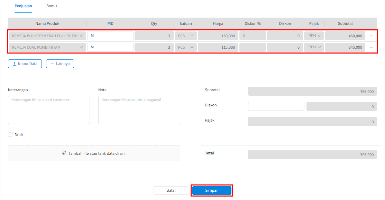Click Harga field showing 150,000

click(218, 36)
